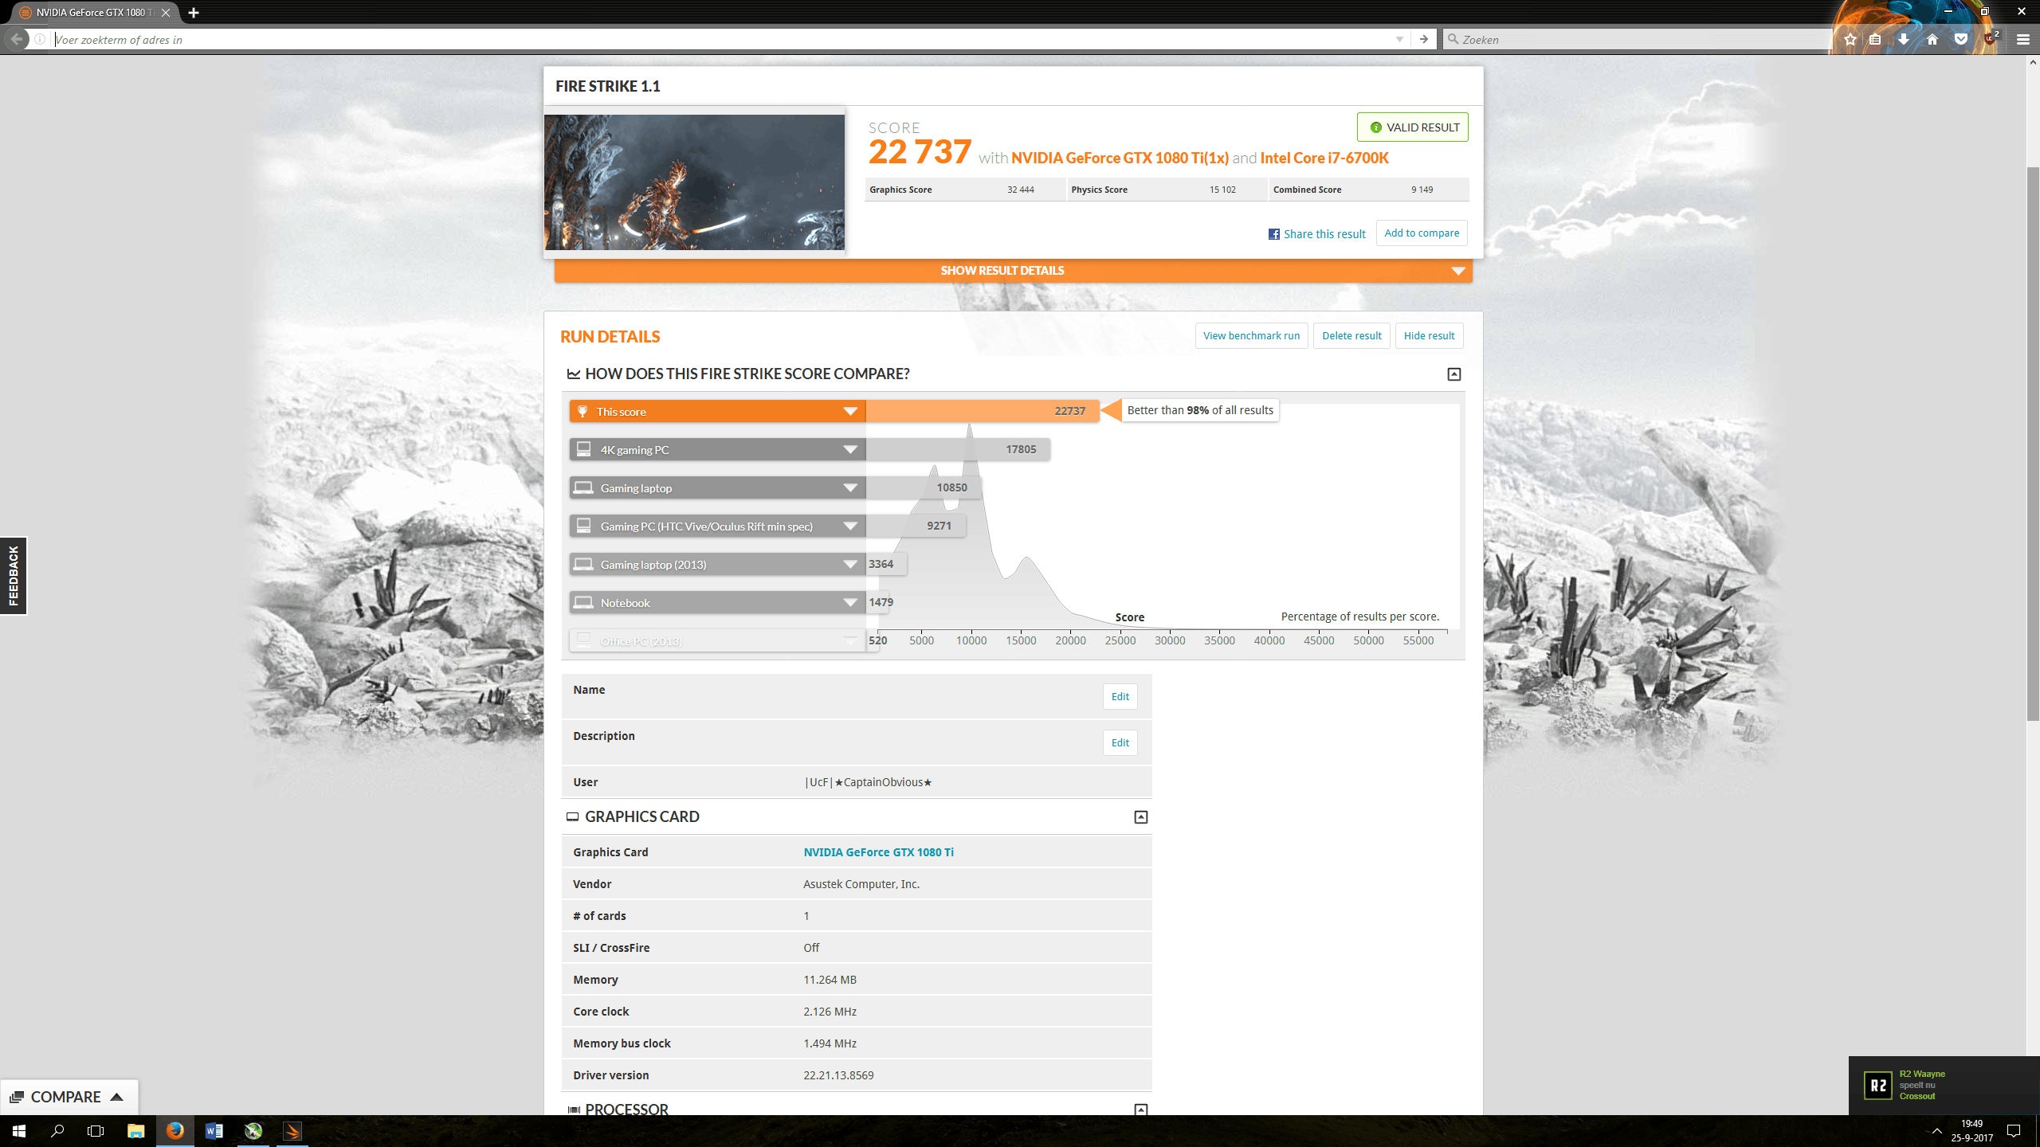Click the Delete result button

pos(1351,335)
